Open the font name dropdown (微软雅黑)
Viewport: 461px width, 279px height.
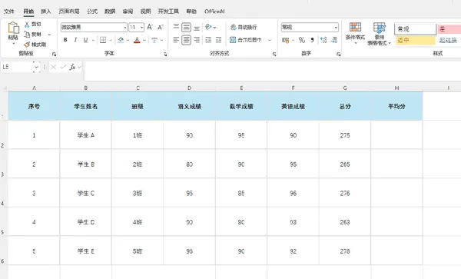point(125,28)
